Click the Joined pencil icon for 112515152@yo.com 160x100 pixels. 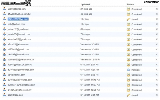click(x=128, y=19)
